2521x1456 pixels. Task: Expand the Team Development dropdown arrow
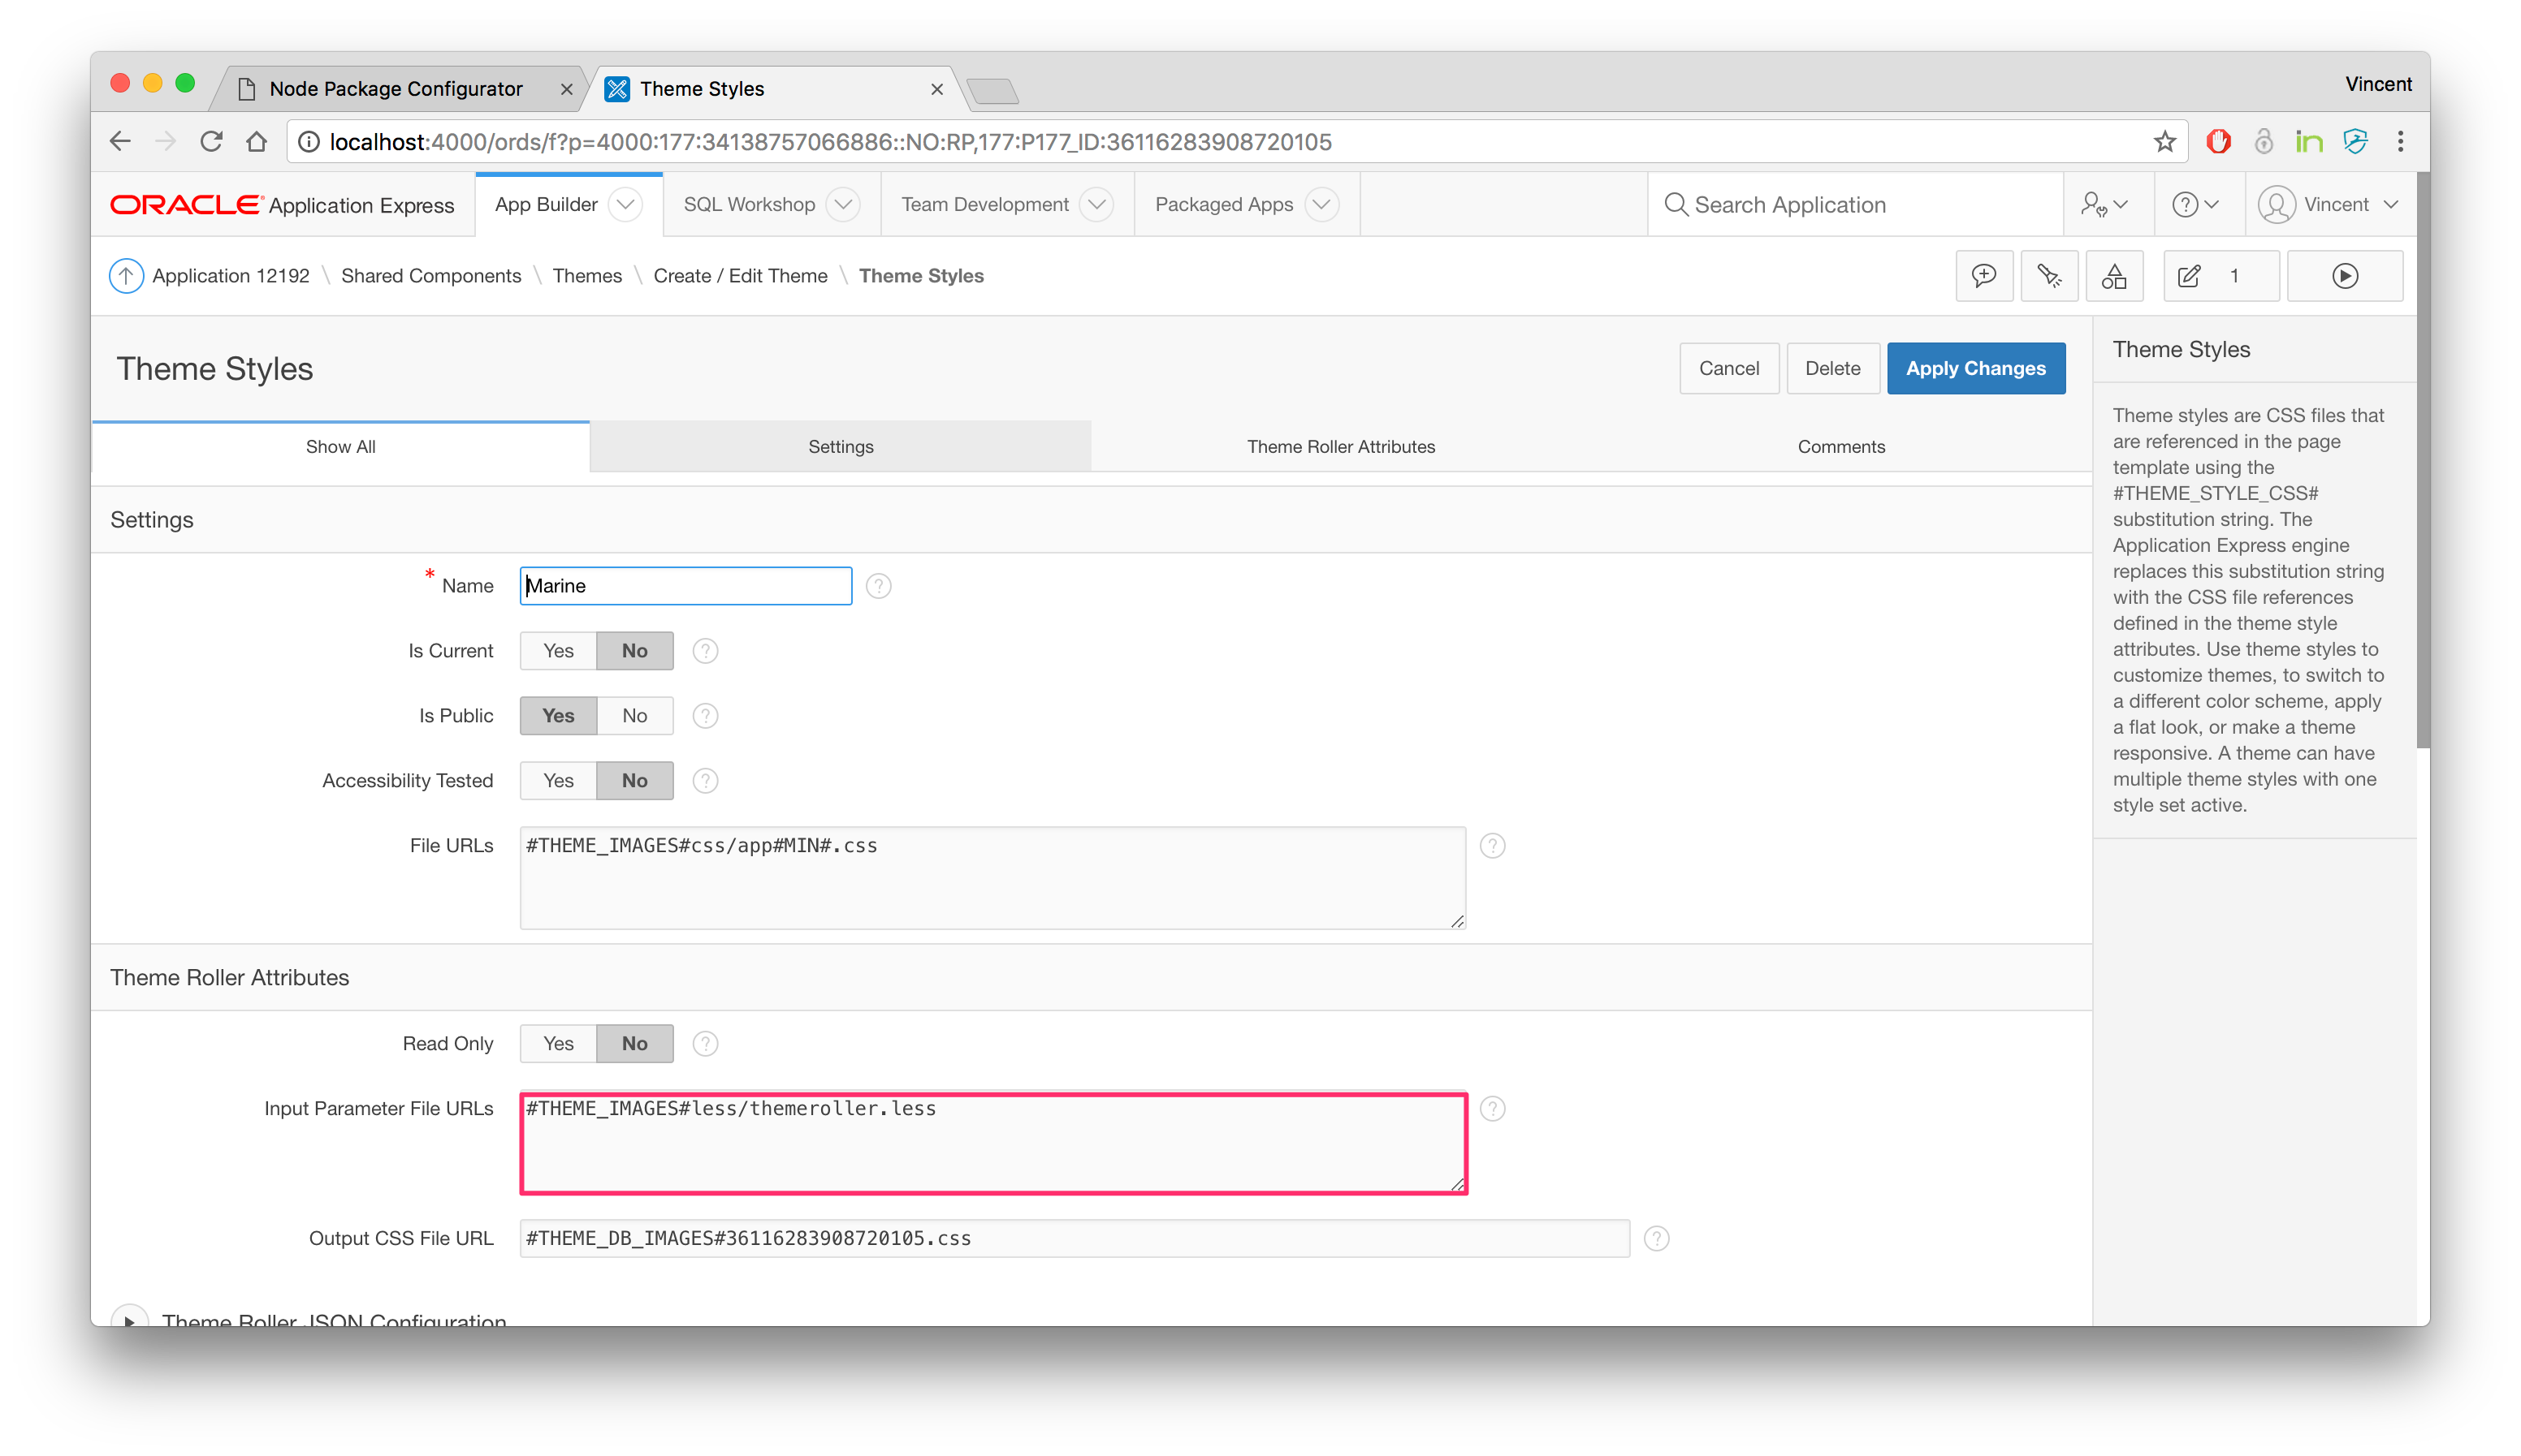click(x=1097, y=204)
